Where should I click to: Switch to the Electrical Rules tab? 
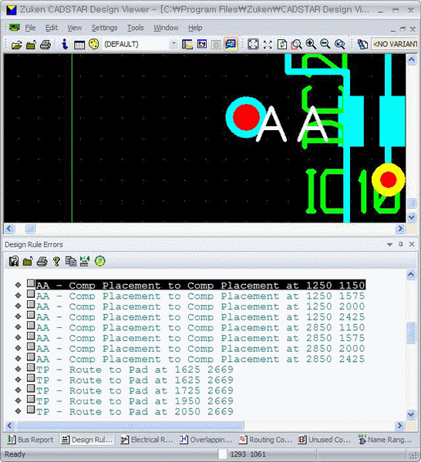tap(147, 440)
